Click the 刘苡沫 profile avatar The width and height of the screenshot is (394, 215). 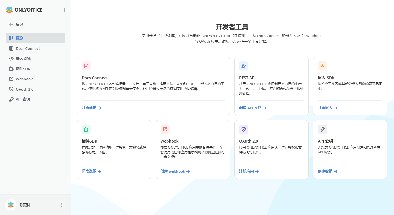click(x=11, y=205)
